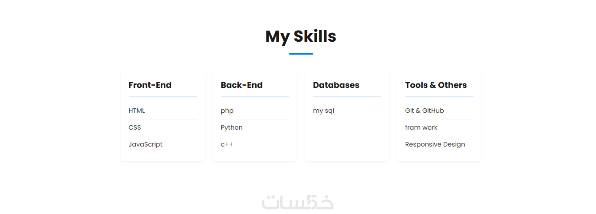Click the blue divider under Back-End
This screenshot has height=214, width=596.
tap(255, 96)
